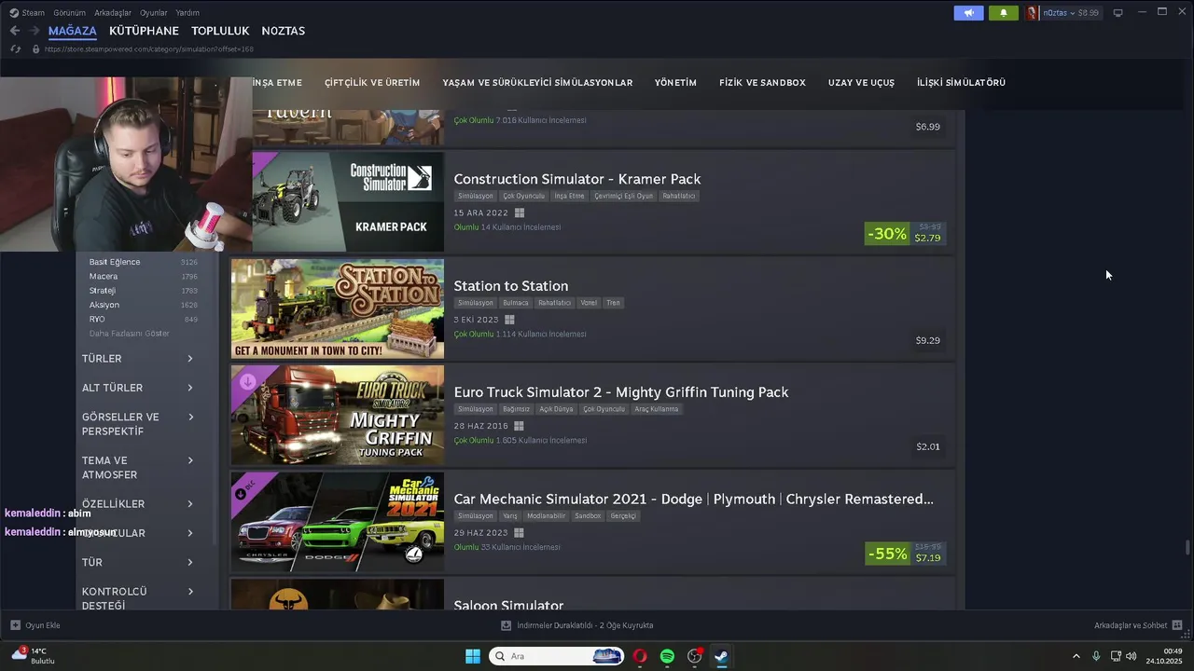This screenshot has width=1194, height=671.
Task: Open the MAĞAZA tab
Action: tap(73, 31)
